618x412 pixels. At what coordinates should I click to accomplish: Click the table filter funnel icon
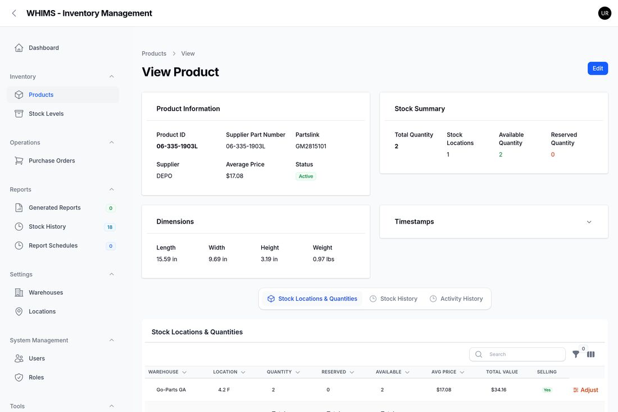576,355
